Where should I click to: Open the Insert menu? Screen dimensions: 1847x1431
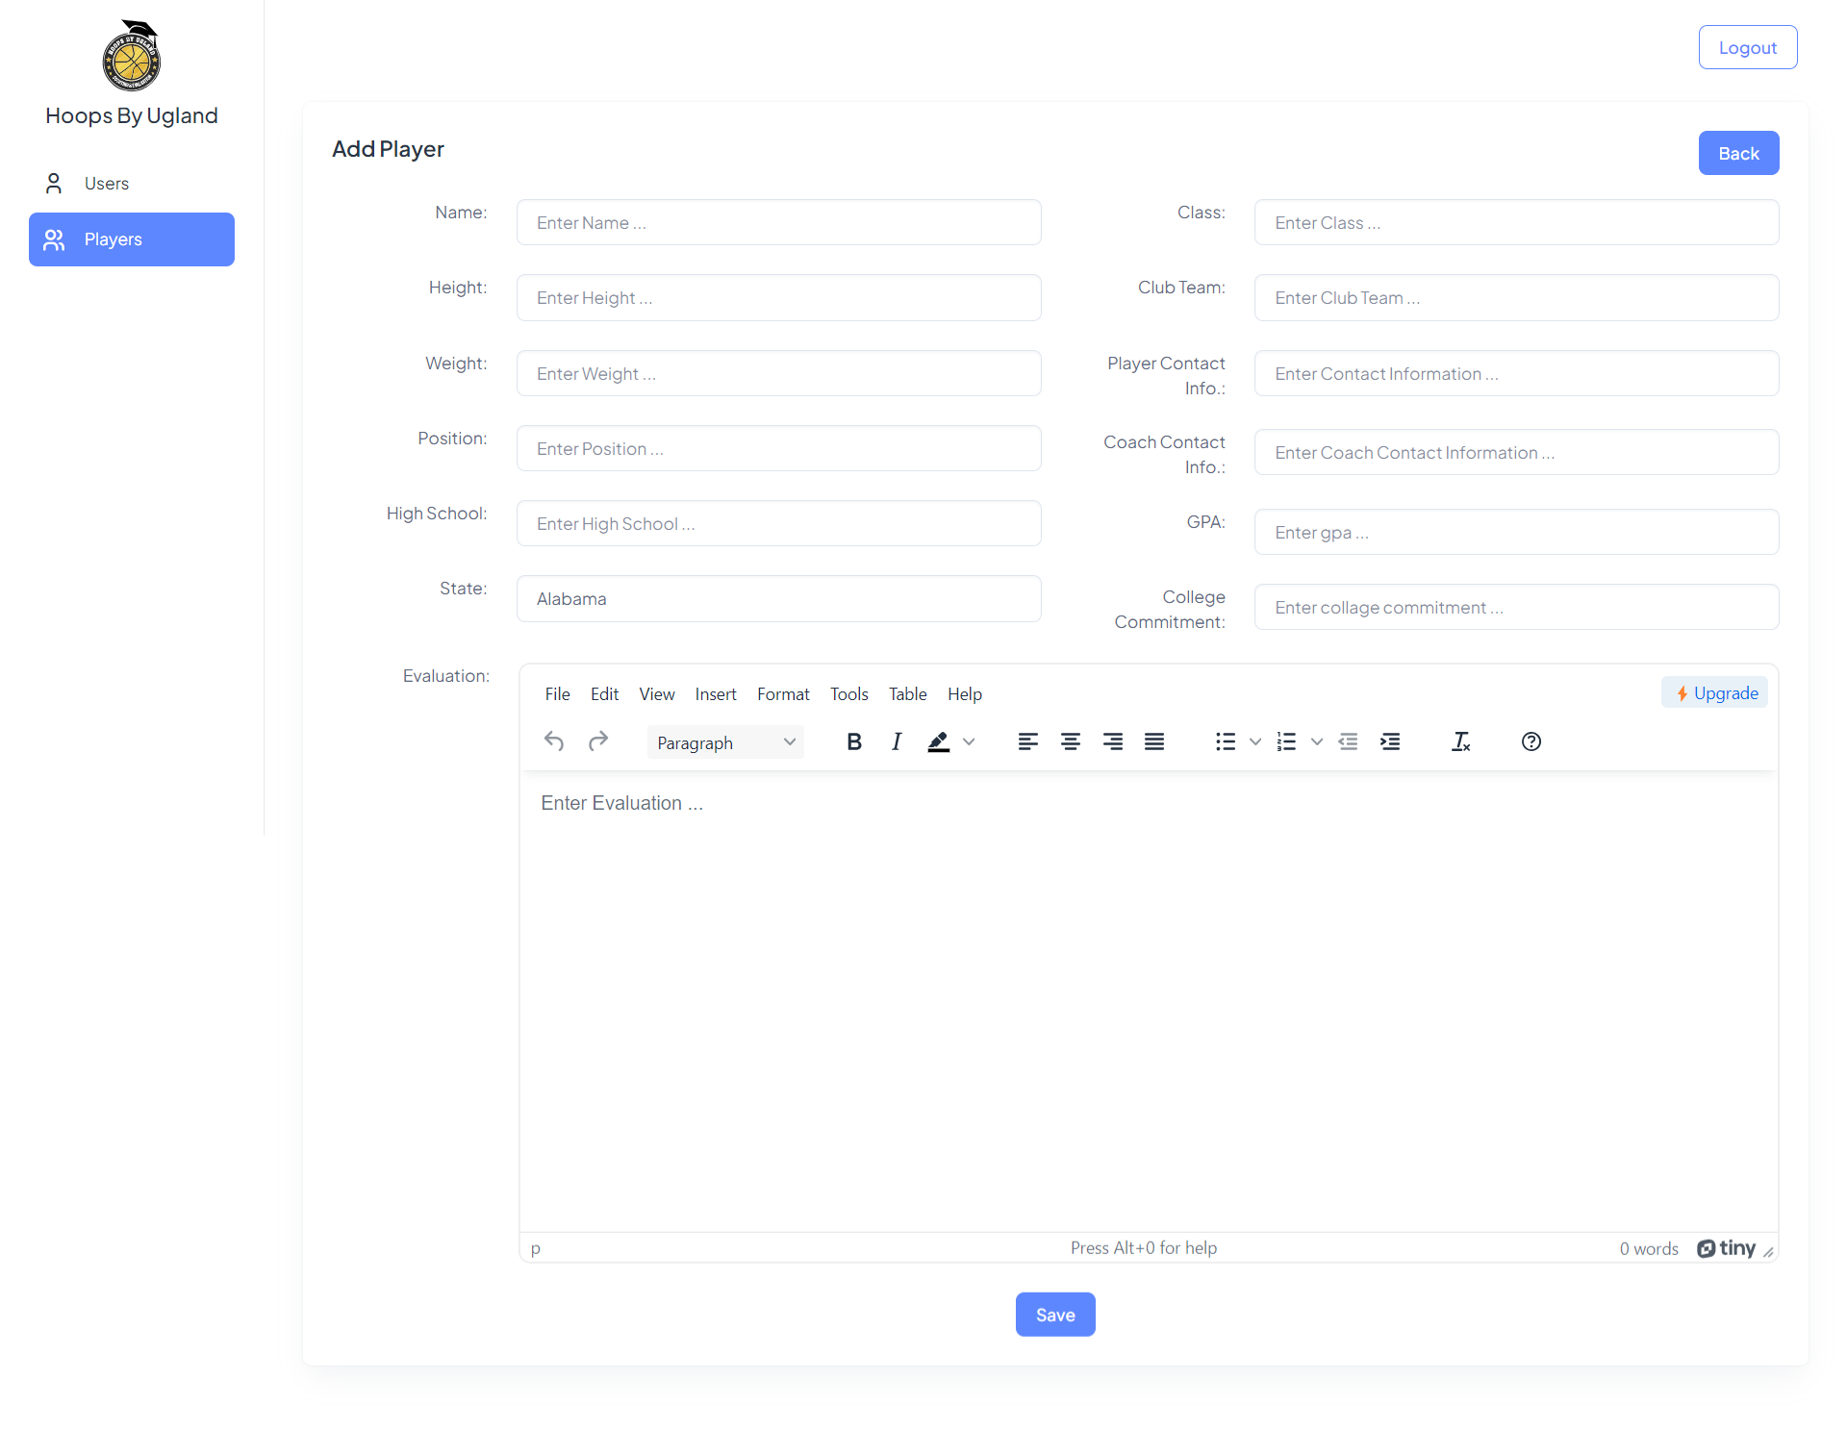click(716, 694)
